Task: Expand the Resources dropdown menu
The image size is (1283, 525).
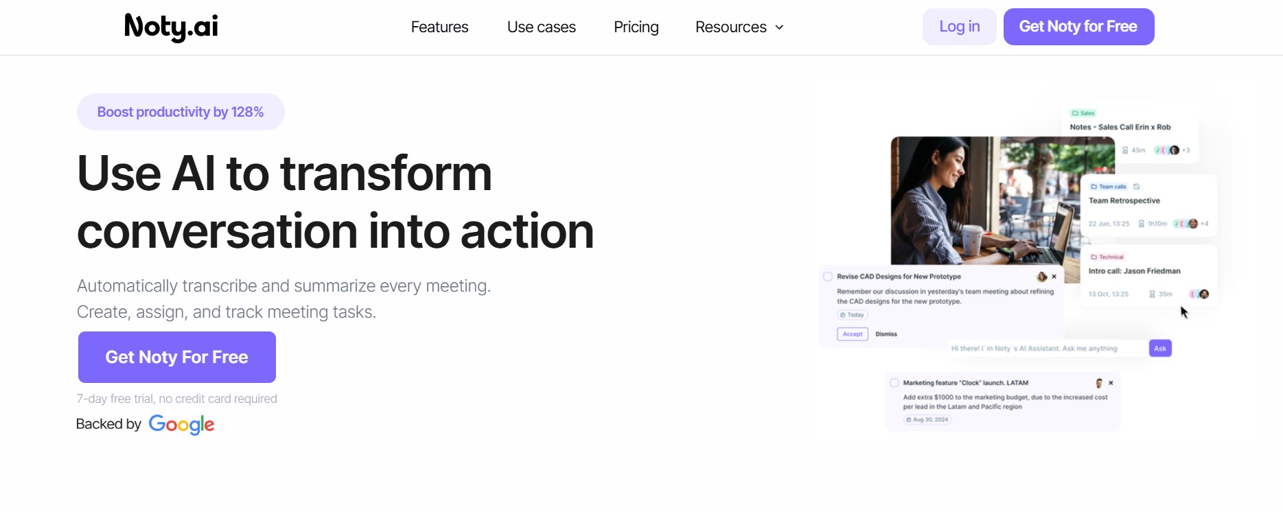Action: (739, 27)
